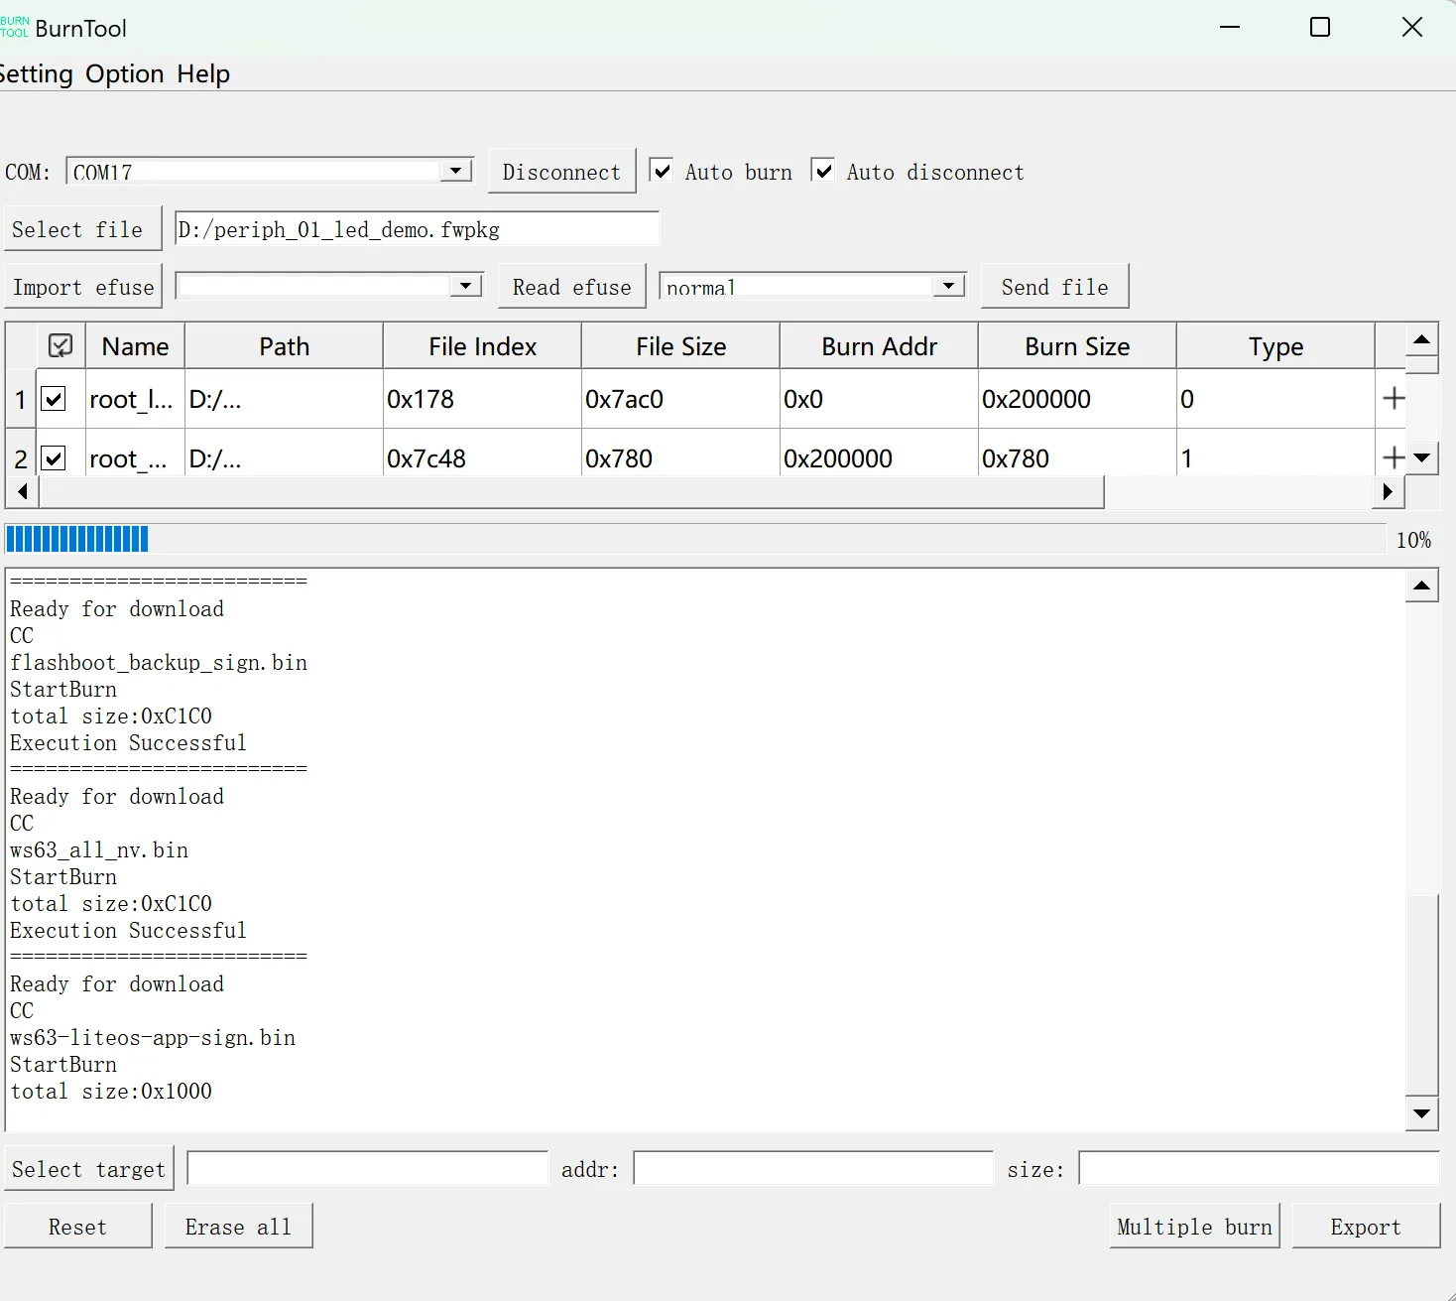Click the table scroll-up arrow
The height and width of the screenshot is (1301, 1456).
(x=1421, y=339)
